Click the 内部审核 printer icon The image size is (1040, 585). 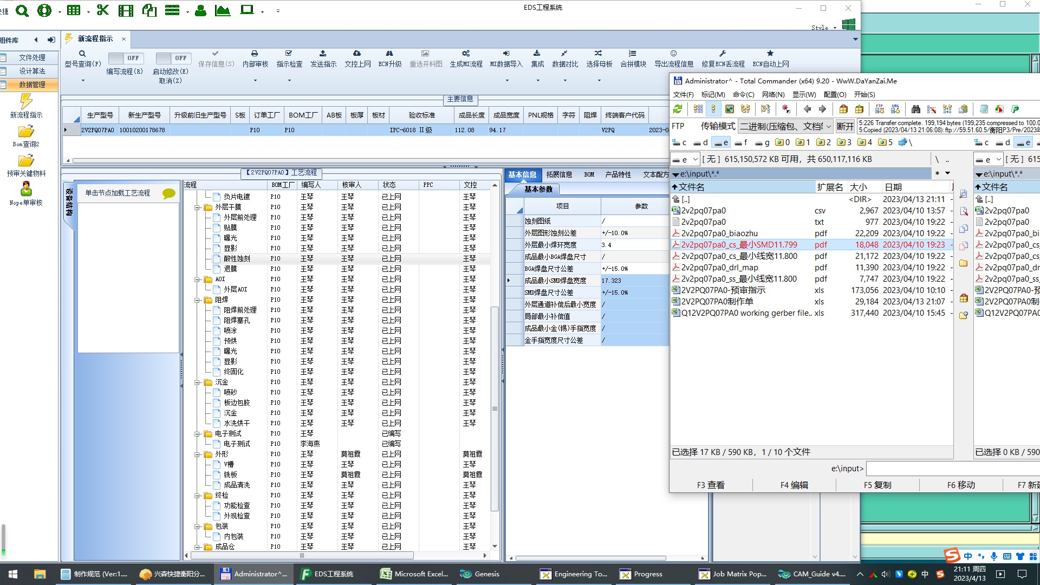(x=255, y=54)
